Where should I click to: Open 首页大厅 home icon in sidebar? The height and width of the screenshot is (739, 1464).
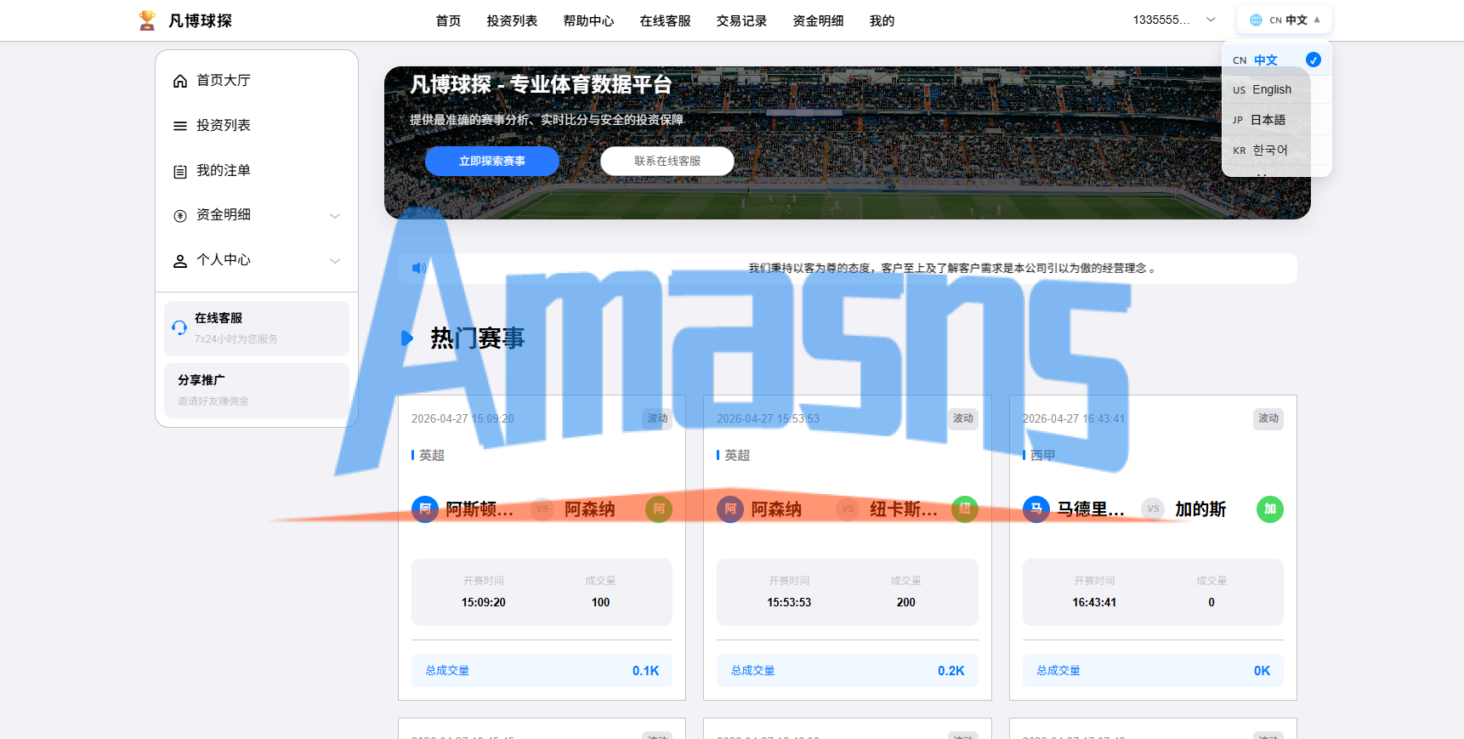coord(180,81)
